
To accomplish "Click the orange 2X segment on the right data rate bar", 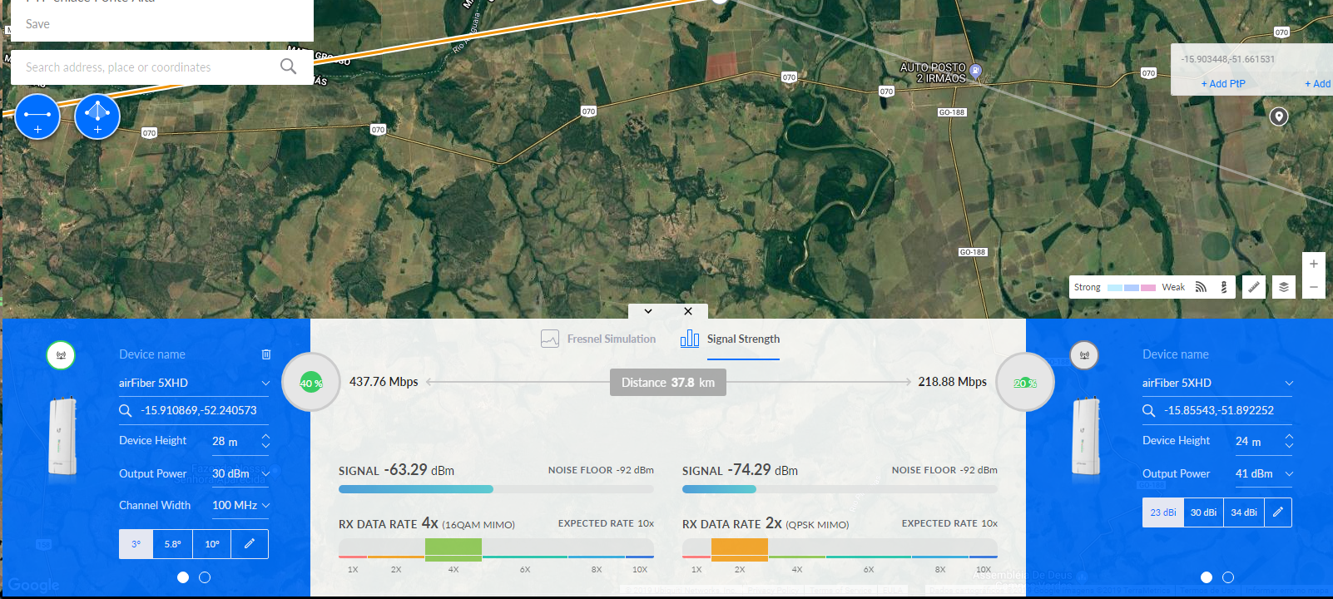I will (x=740, y=549).
